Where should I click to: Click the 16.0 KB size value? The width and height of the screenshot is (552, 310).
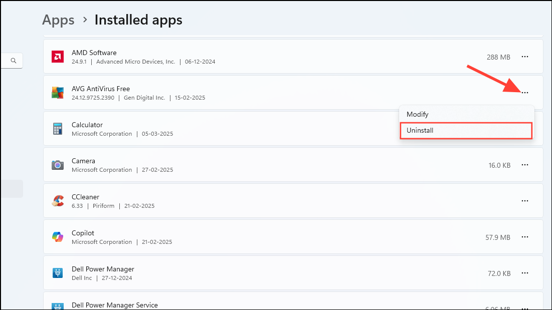[499, 165]
